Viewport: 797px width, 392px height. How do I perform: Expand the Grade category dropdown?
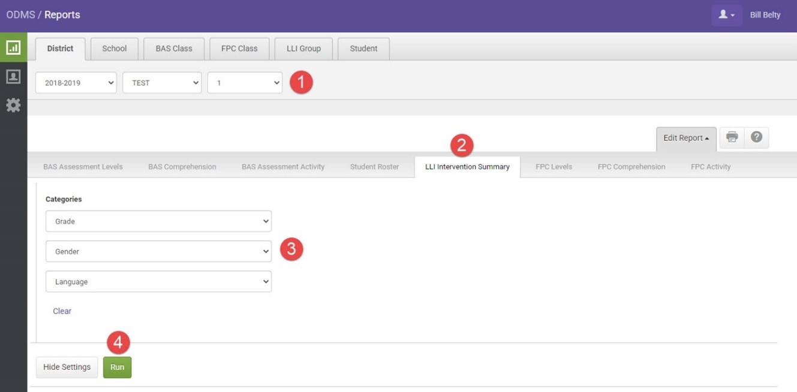[x=158, y=221]
